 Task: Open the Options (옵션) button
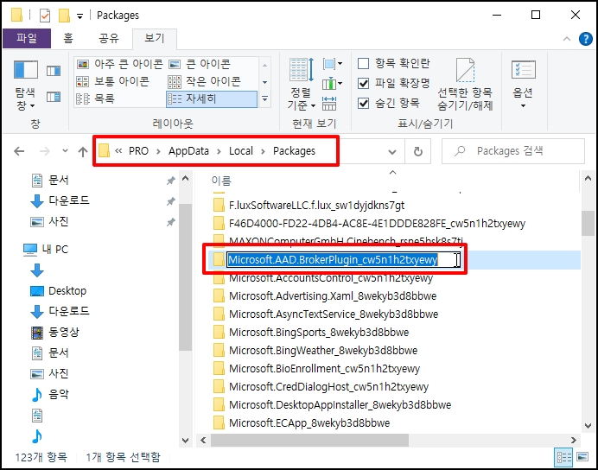point(523,85)
